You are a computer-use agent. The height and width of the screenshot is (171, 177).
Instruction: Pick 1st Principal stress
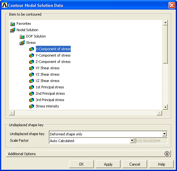pos(50,87)
